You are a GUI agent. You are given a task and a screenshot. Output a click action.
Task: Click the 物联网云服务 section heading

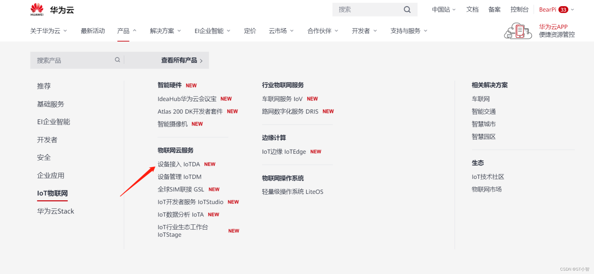pyautogui.click(x=176, y=150)
